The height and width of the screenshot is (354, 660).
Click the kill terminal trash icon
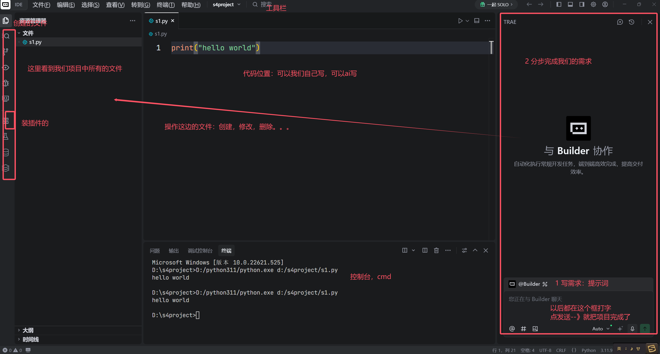(x=436, y=250)
